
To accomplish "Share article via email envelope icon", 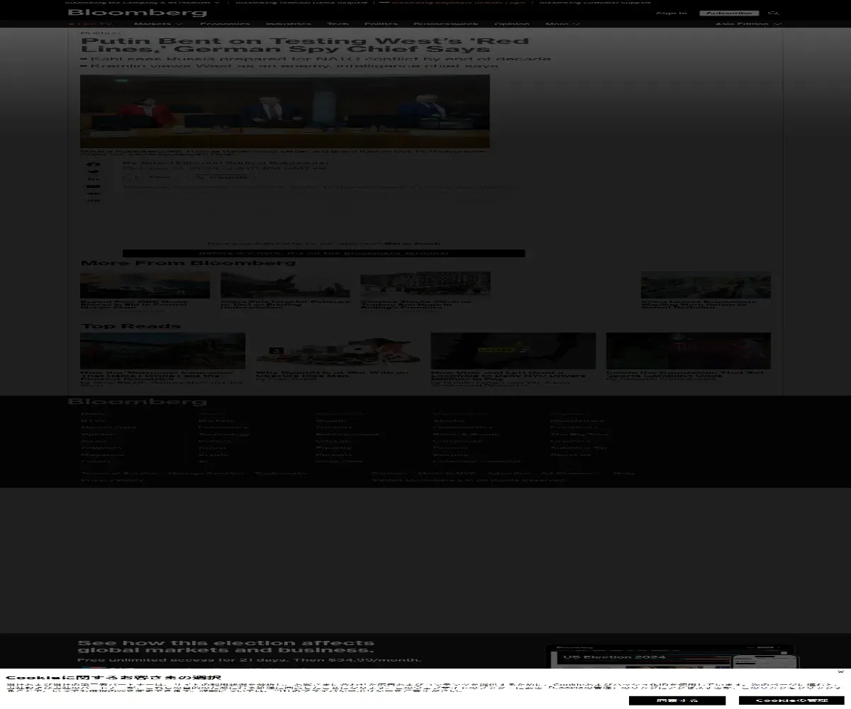I will point(94,186).
